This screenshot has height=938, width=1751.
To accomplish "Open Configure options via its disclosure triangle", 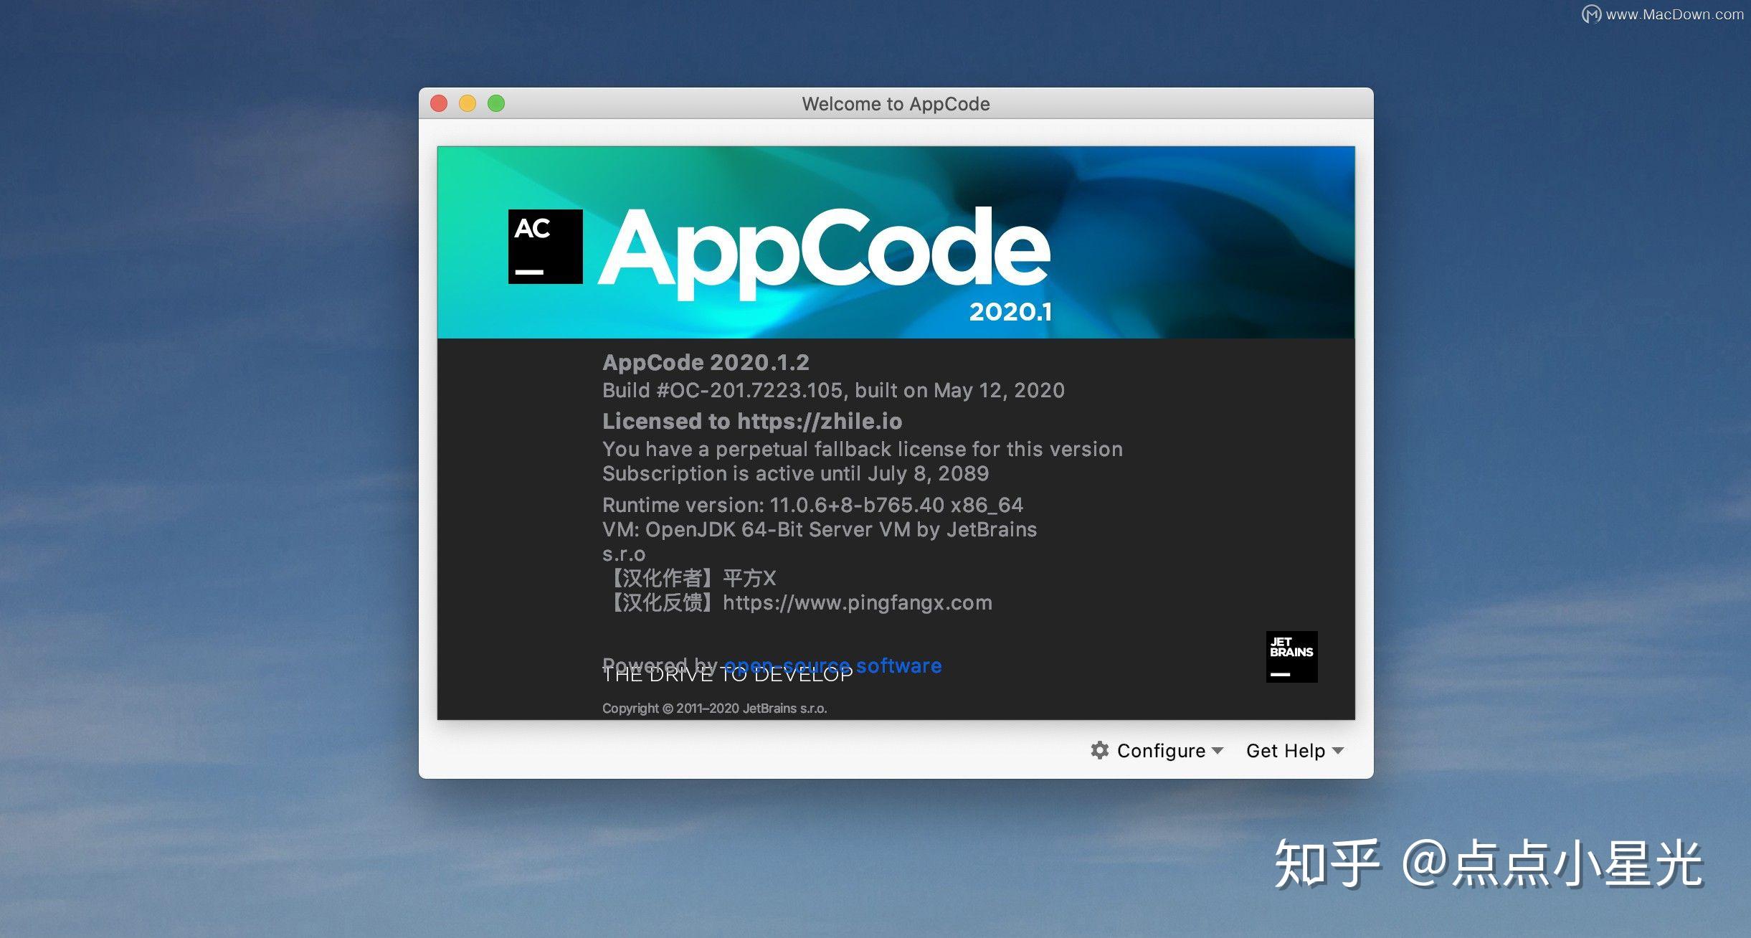I will pos(1218,752).
